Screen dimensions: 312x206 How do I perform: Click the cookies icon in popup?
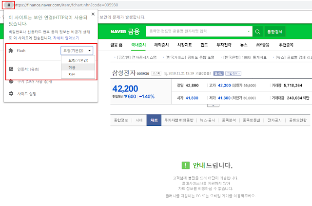[x=11, y=81]
